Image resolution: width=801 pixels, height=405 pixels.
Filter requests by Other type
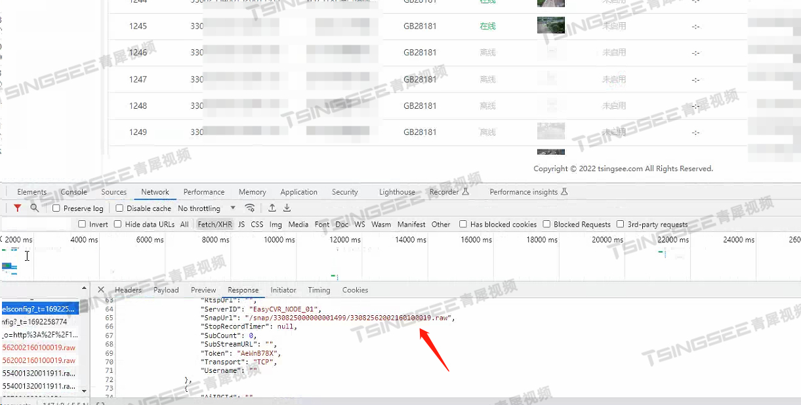point(441,224)
